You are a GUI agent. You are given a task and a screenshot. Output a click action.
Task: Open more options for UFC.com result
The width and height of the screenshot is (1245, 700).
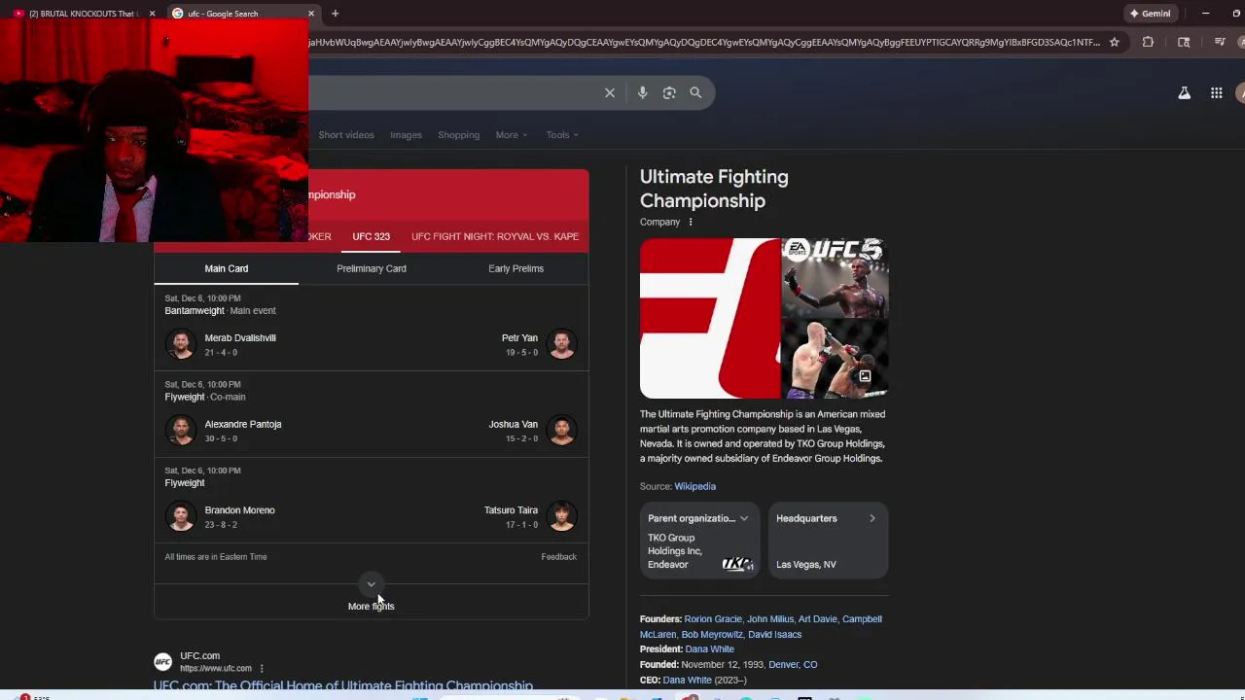pyautogui.click(x=262, y=669)
